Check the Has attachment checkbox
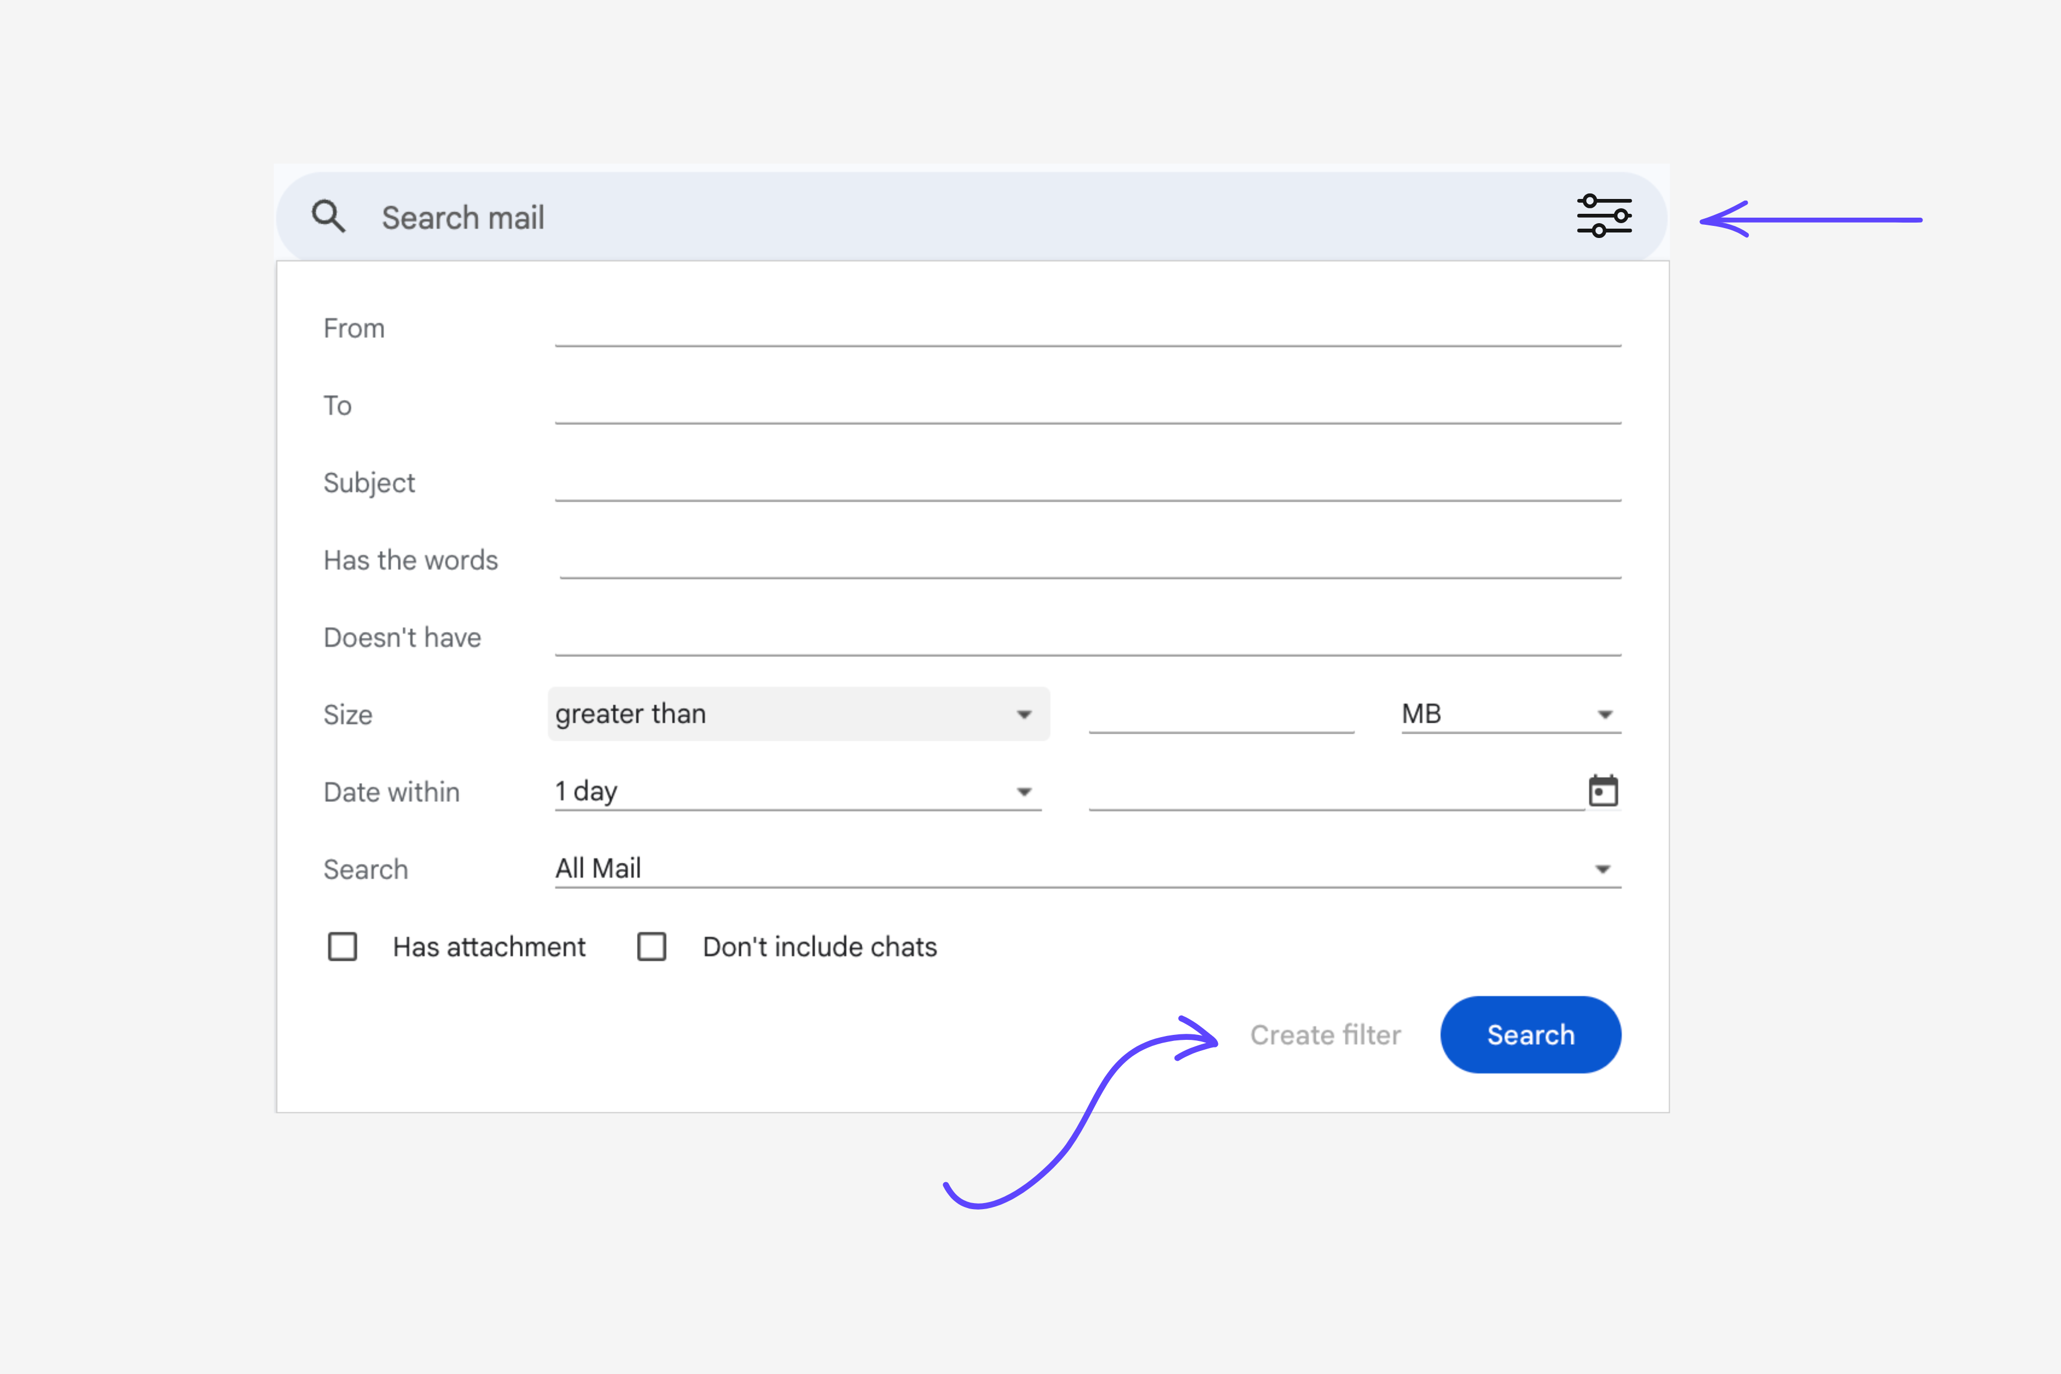Image resolution: width=2061 pixels, height=1374 pixels. pos(342,946)
